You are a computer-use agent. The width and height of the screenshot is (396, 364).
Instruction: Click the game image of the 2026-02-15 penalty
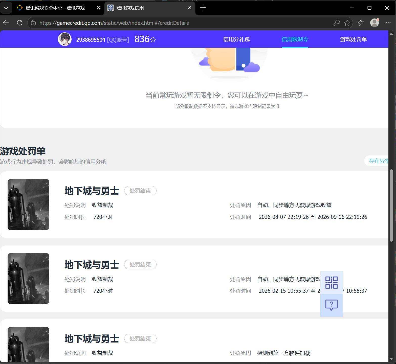click(28, 279)
